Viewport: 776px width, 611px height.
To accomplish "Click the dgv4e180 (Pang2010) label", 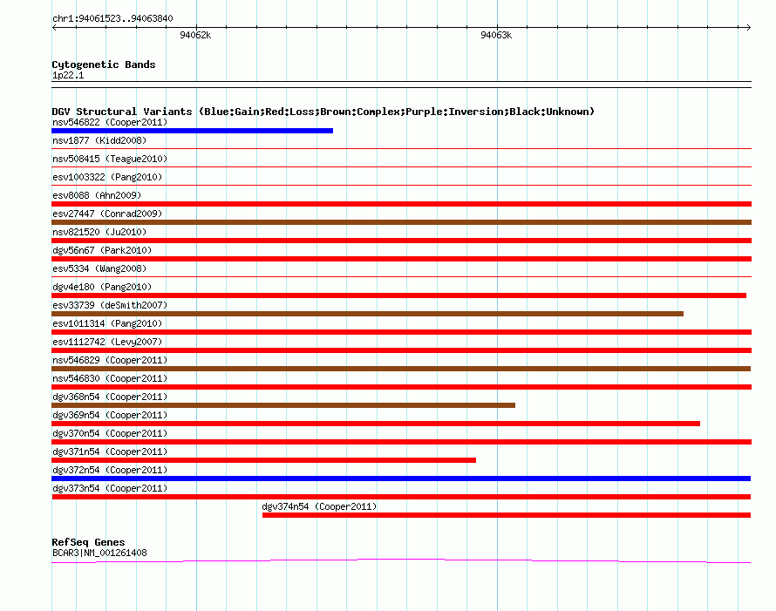I will pyautogui.click(x=102, y=287).
